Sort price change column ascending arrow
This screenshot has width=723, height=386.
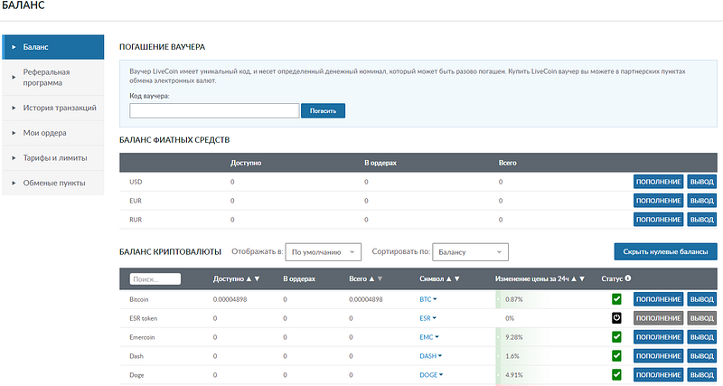[574, 278]
